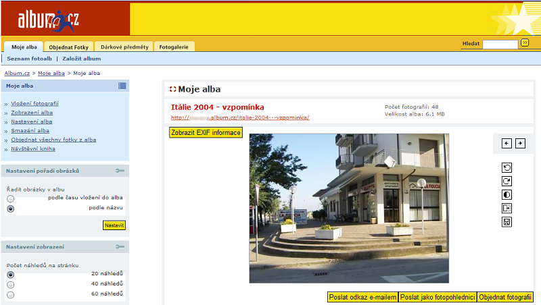Rotate the photo clockwise
541x305 pixels.
[x=507, y=181]
